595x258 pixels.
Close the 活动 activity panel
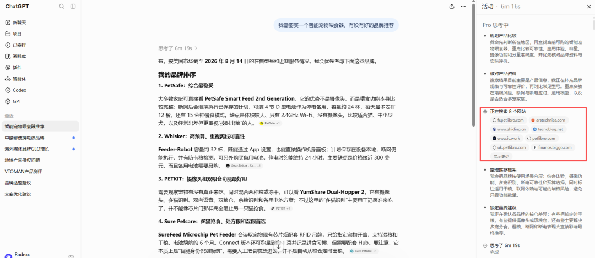pos(588,7)
